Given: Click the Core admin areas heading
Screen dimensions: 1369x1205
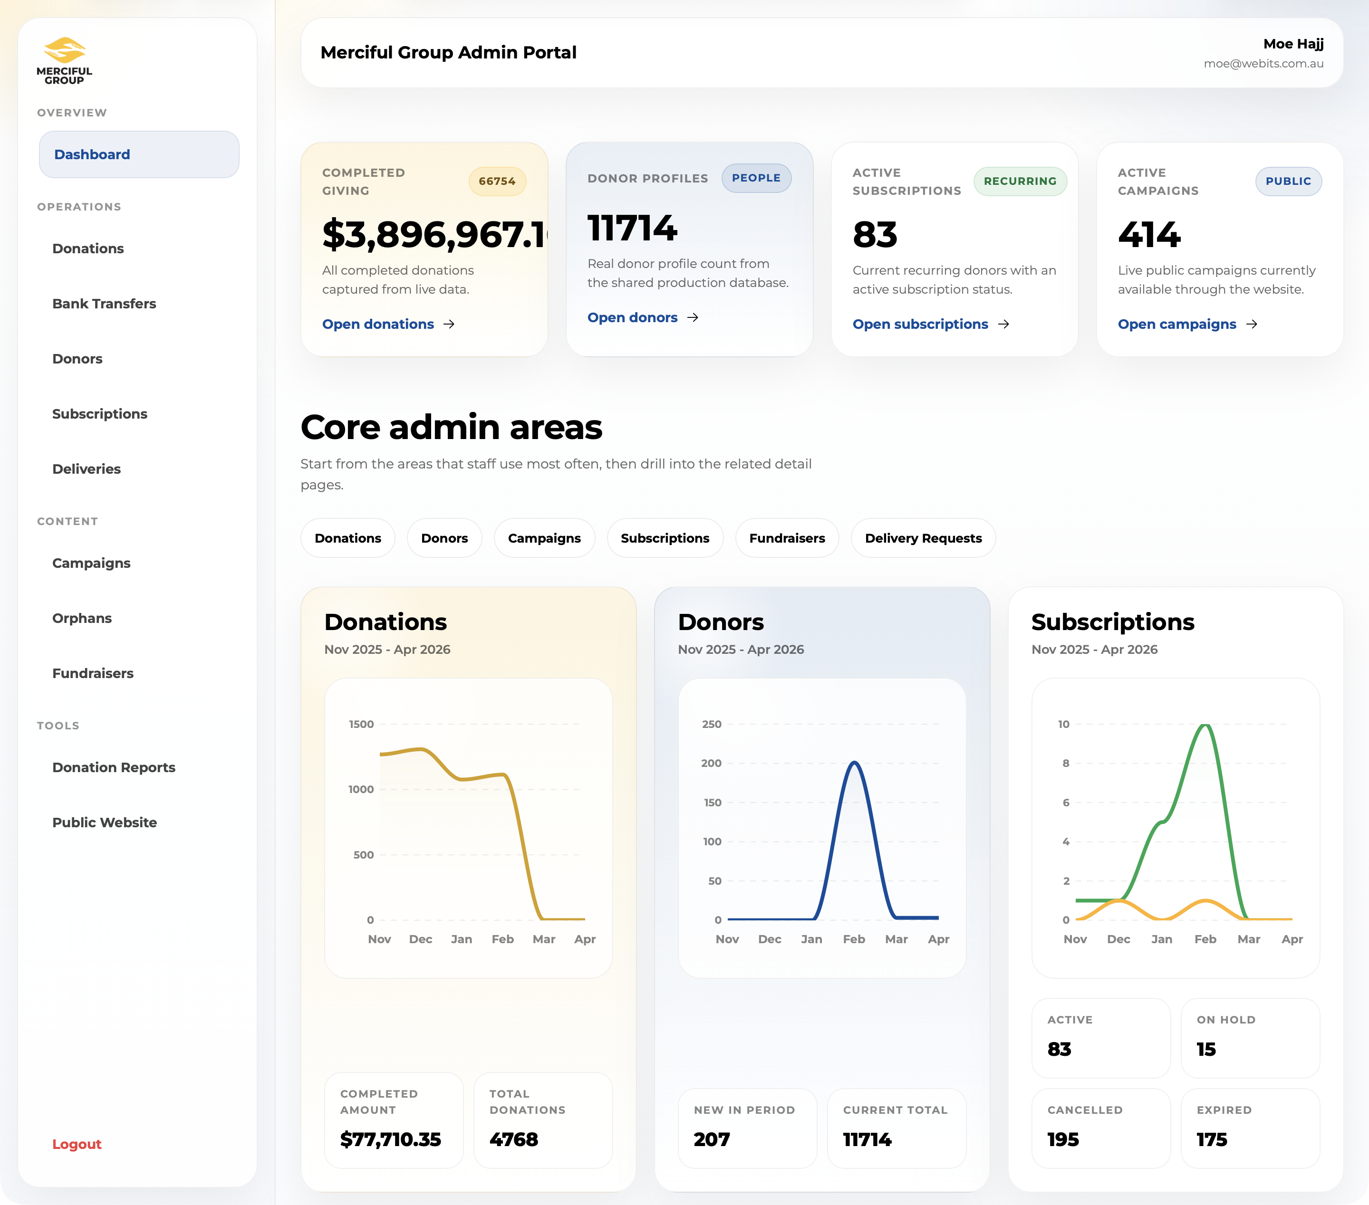Looking at the screenshot, I should [x=452, y=427].
